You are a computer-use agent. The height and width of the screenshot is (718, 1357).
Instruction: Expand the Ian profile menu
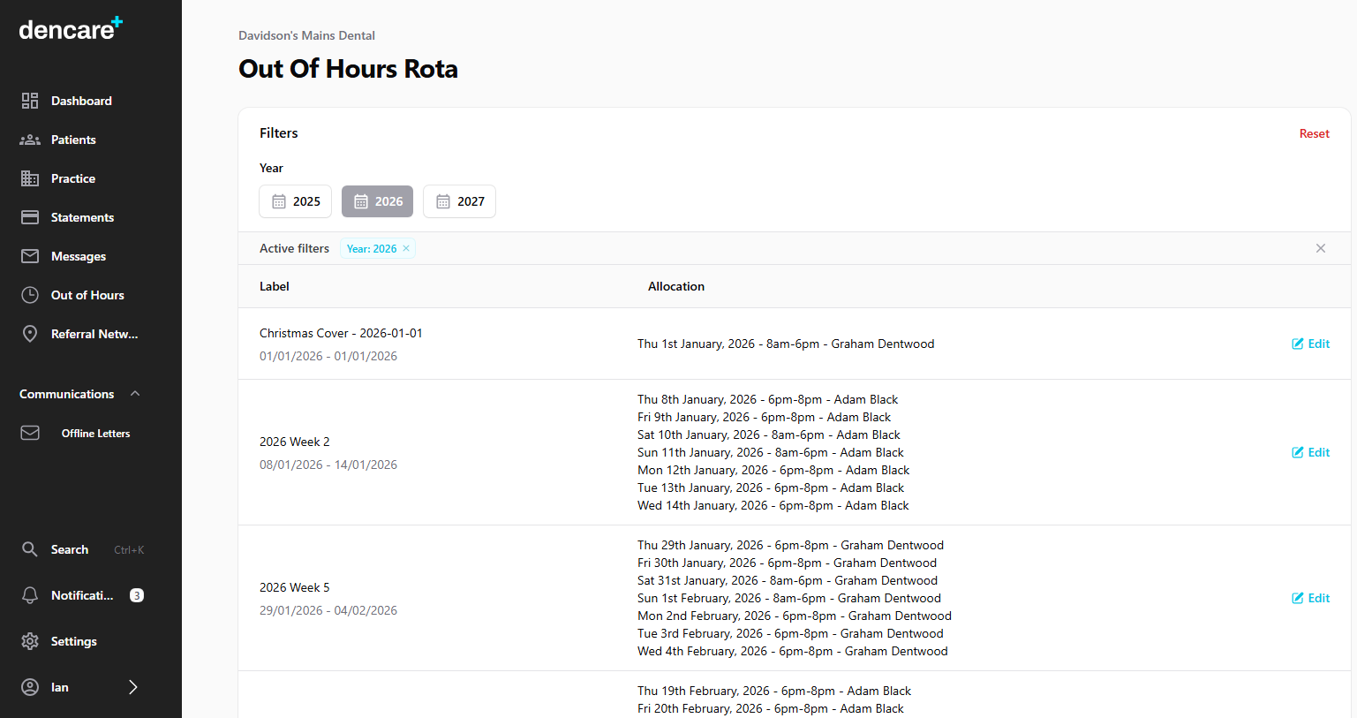pyautogui.click(x=132, y=686)
